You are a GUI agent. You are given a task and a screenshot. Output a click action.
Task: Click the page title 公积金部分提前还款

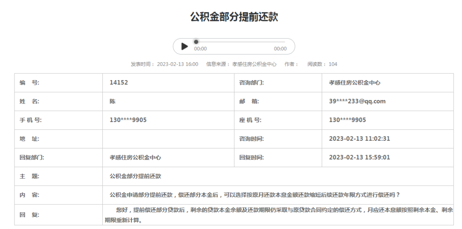pyautogui.click(x=234, y=17)
